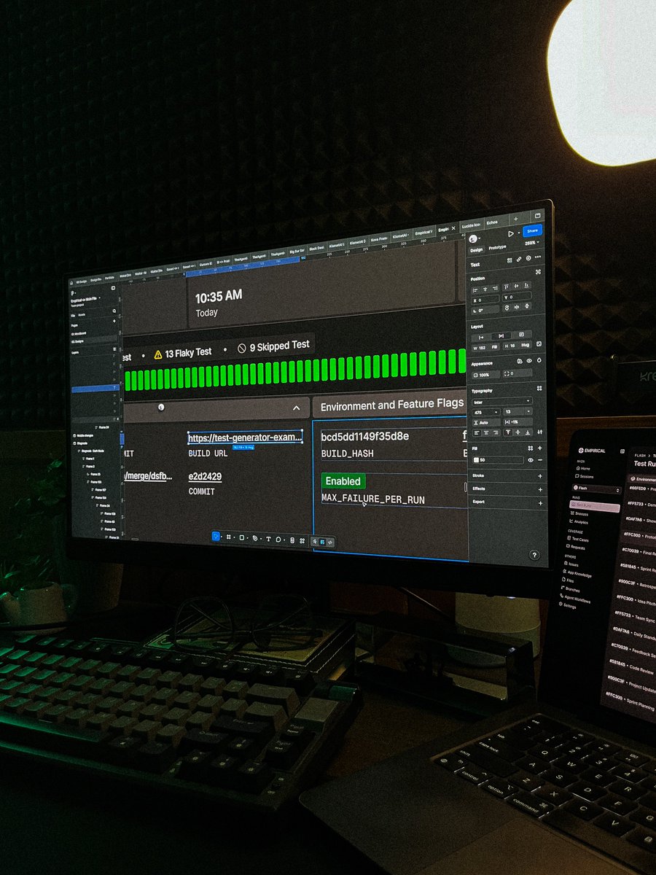Open the zoom 269% dropdown
The height and width of the screenshot is (875, 656).
tap(531, 243)
